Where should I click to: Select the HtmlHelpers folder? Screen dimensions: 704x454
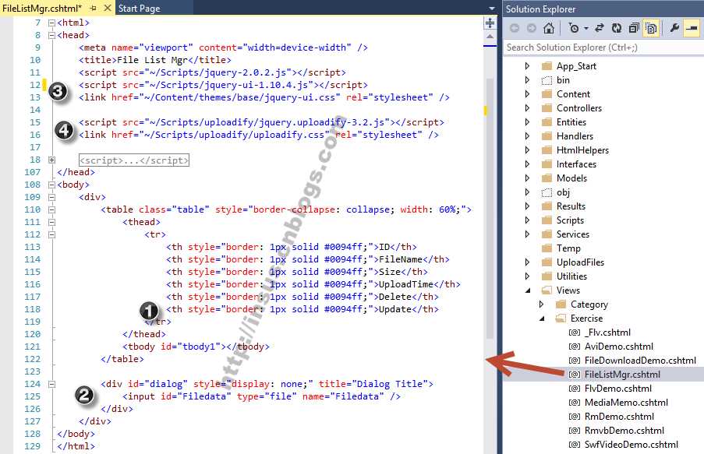coord(583,150)
